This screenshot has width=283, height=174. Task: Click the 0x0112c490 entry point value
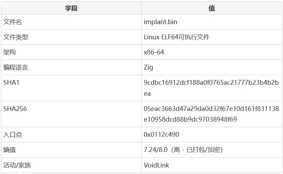pyautogui.click(x=161, y=134)
